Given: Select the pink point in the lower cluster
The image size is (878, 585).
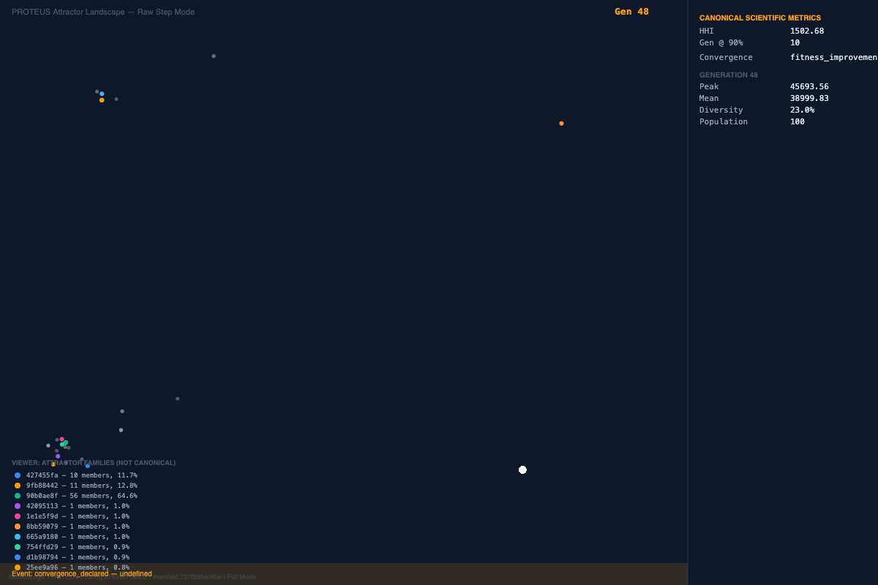Looking at the screenshot, I should coord(61,439).
